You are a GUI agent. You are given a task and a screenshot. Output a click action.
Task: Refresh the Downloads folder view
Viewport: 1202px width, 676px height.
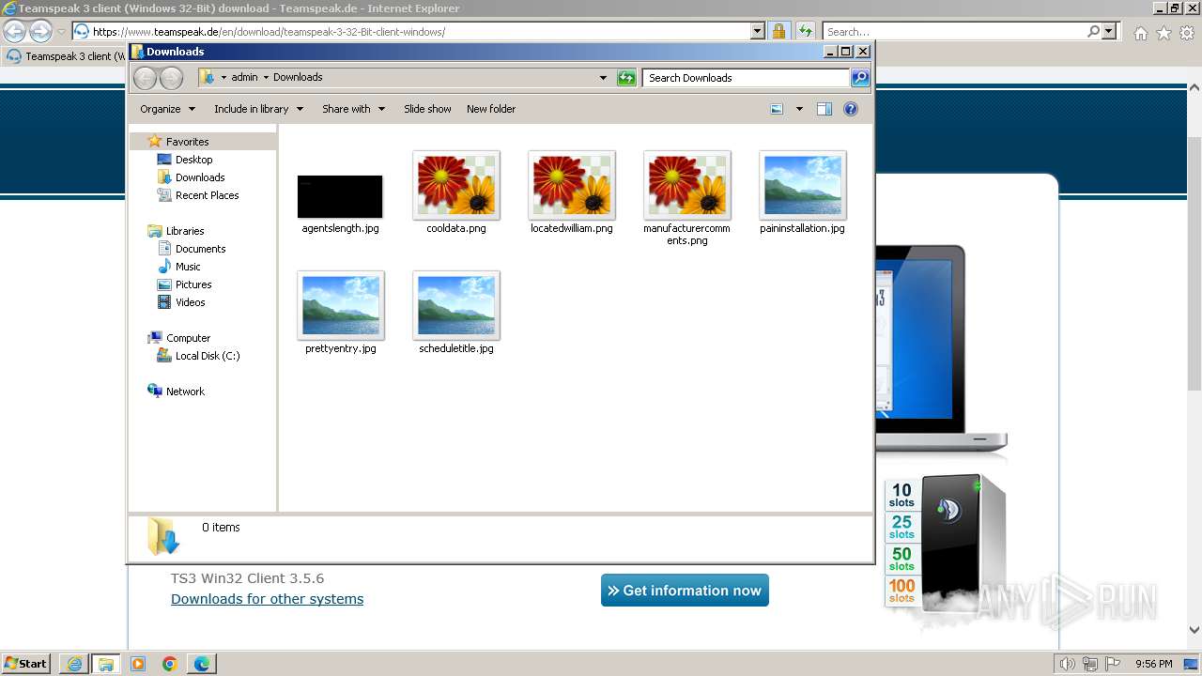[626, 78]
